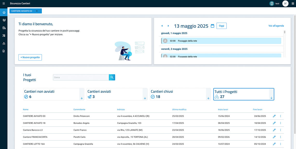
Task: Click the Oggi button
Action: [x=222, y=26]
